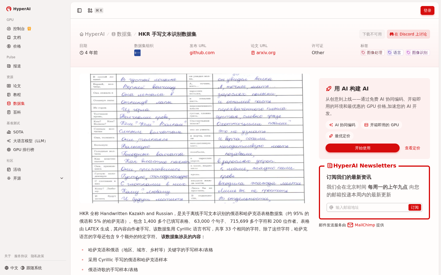This screenshot has height=275, width=441.
Task: Click the 登录 login button
Action: coord(427,10)
